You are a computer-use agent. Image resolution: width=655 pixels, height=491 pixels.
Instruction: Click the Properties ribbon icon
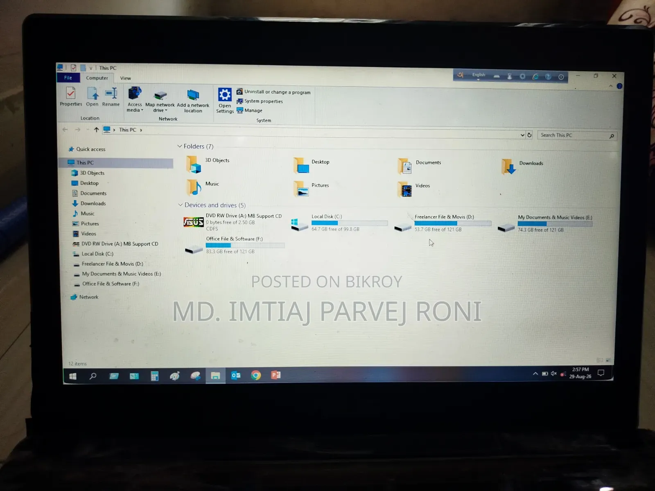71,97
